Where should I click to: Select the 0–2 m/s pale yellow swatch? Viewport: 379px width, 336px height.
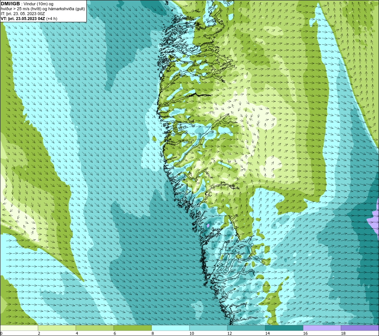click(19, 328)
